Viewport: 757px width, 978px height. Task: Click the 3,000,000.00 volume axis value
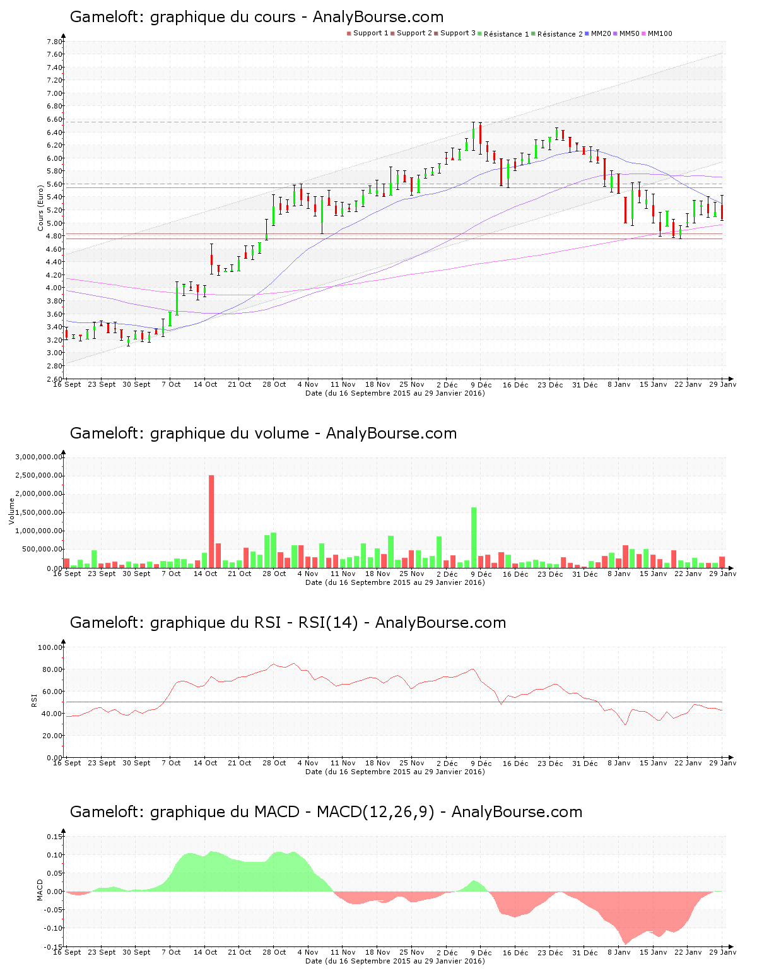(40, 457)
